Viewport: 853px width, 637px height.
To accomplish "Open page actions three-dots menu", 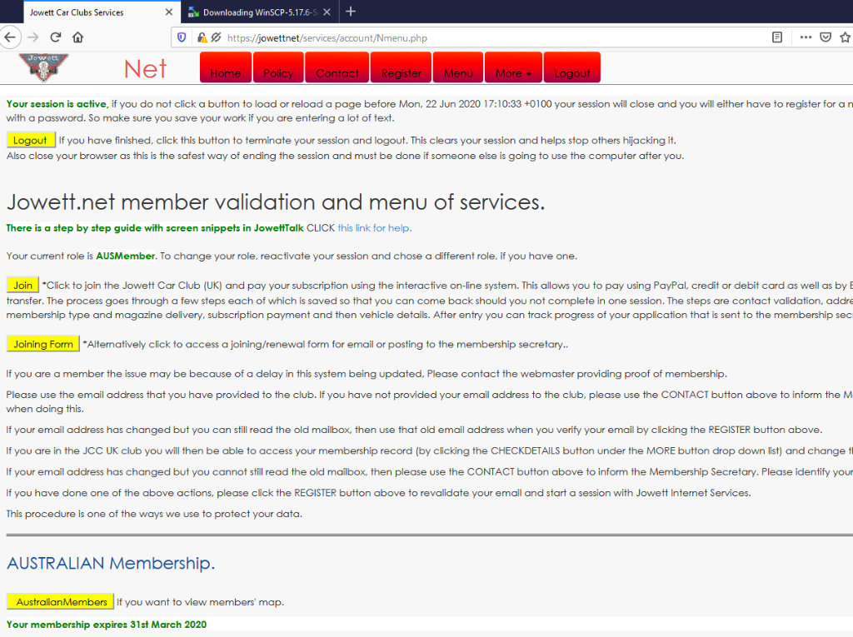I will tap(806, 37).
